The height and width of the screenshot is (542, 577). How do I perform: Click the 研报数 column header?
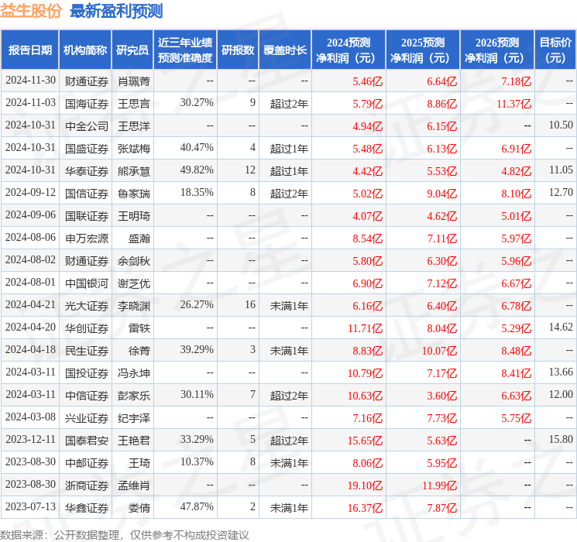pos(239,50)
